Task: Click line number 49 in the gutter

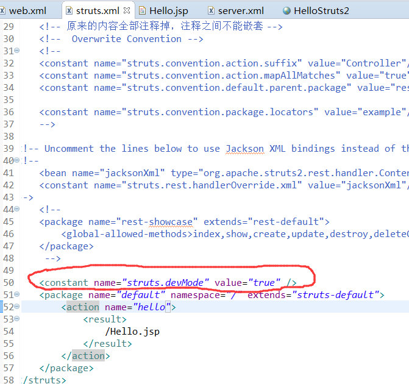Action: click(x=9, y=270)
